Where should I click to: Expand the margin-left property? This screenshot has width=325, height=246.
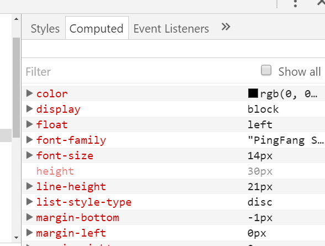[30, 233]
